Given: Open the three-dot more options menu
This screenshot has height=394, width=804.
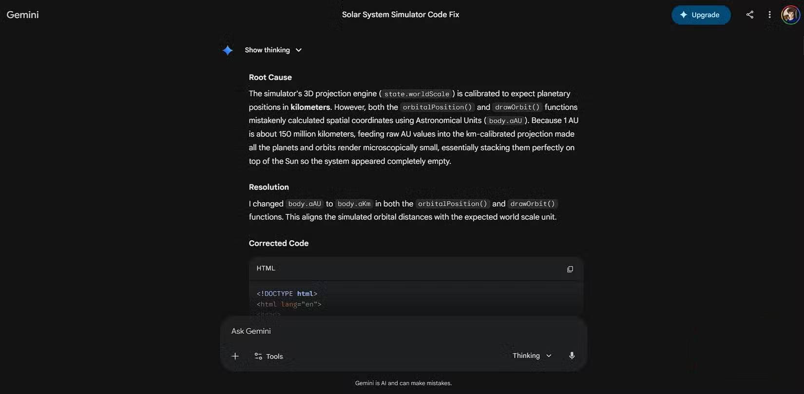Looking at the screenshot, I should [x=769, y=15].
